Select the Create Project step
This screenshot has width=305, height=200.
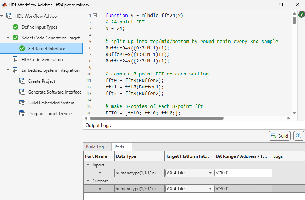(42, 81)
